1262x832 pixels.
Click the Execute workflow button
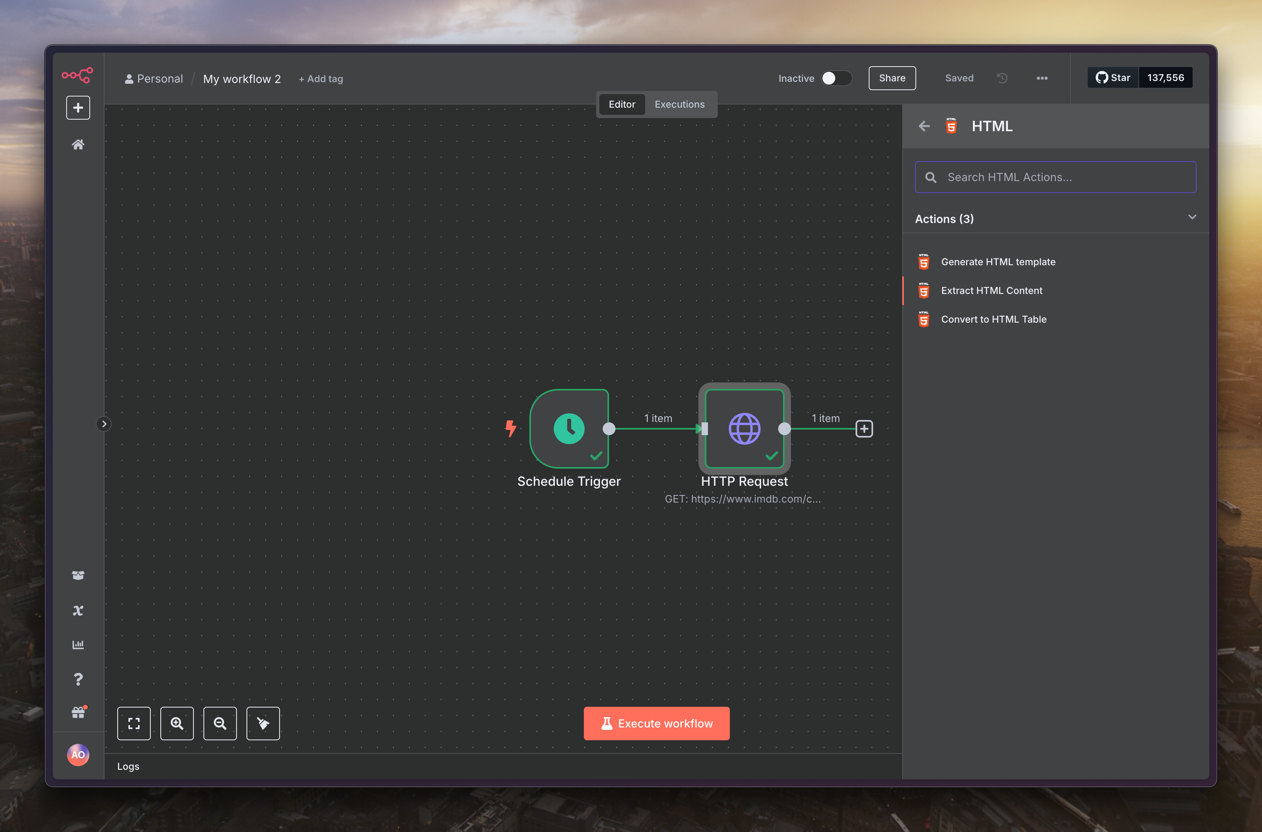point(656,723)
